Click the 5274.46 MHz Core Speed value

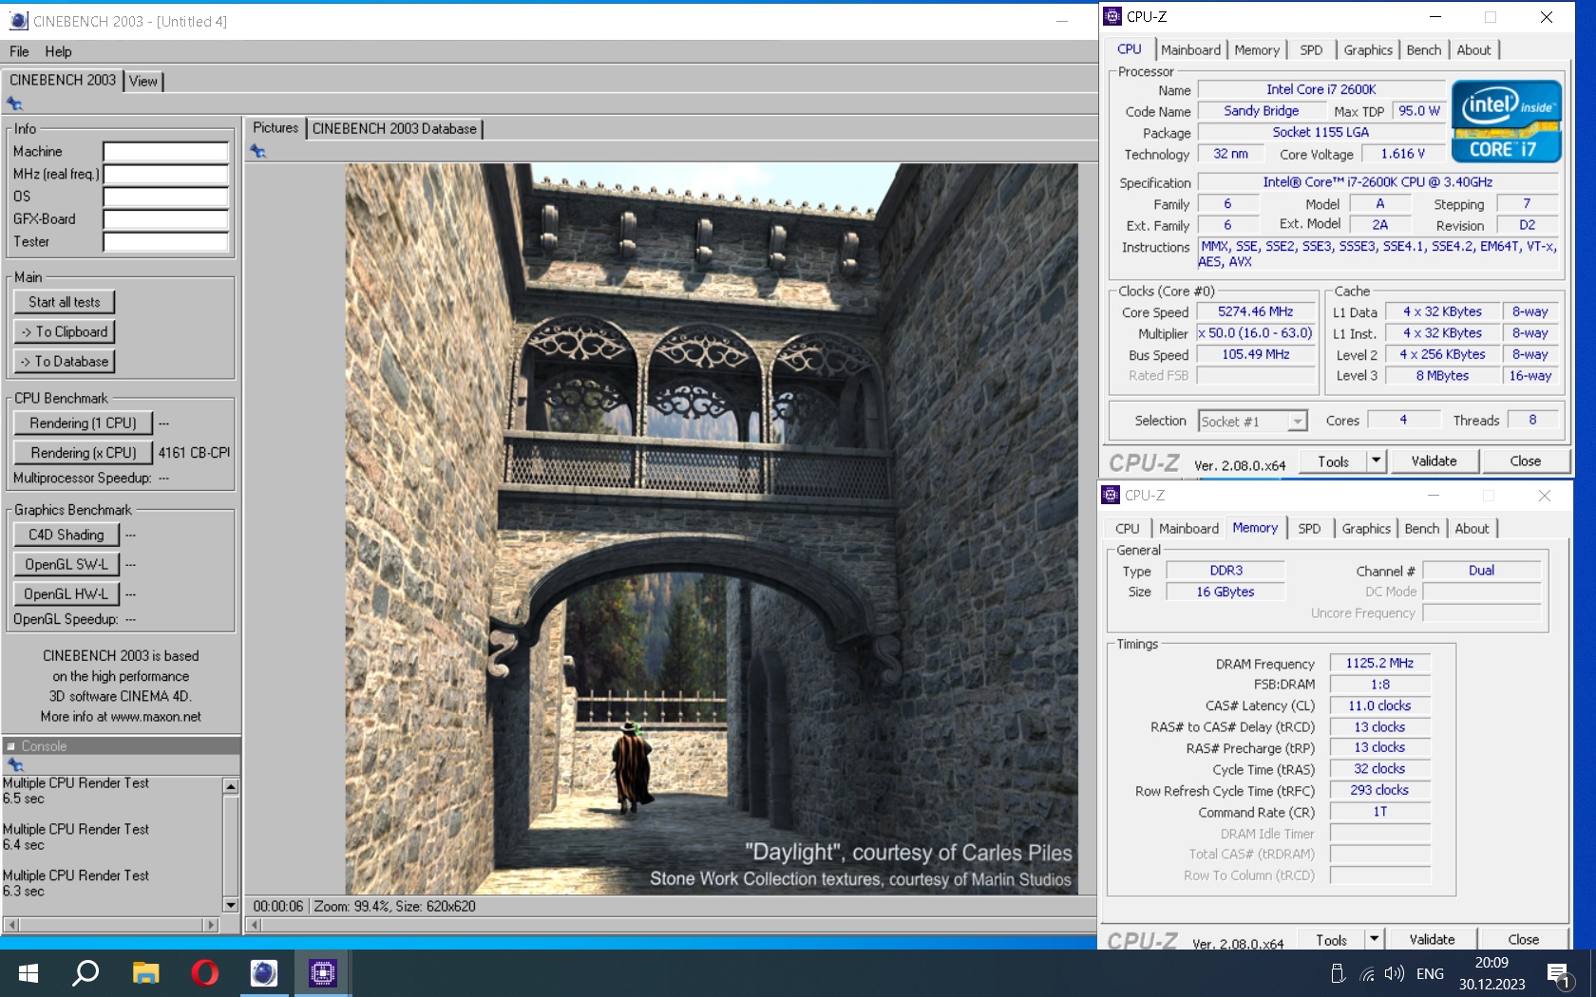click(1256, 311)
